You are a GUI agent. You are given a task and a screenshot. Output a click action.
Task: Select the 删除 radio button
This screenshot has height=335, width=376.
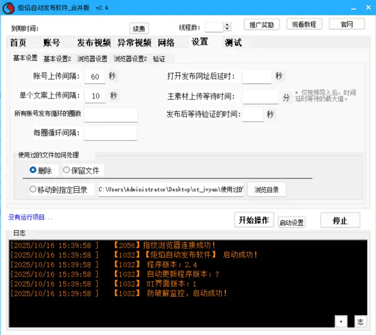(33, 171)
